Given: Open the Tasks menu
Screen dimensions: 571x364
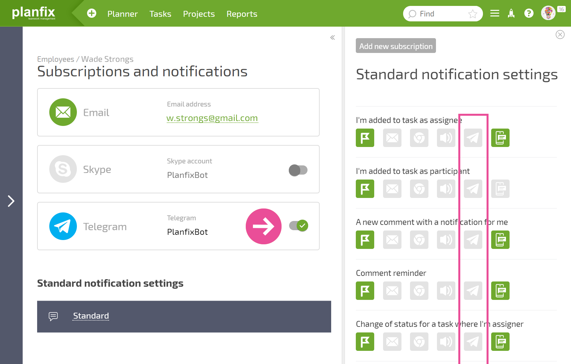Looking at the screenshot, I should click(x=160, y=14).
